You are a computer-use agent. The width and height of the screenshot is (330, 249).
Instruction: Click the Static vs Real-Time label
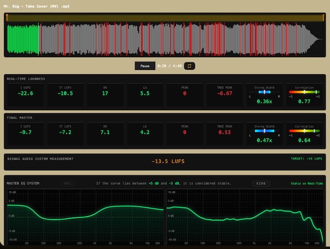[307, 184]
